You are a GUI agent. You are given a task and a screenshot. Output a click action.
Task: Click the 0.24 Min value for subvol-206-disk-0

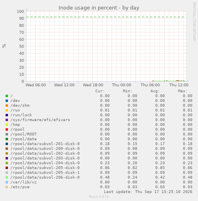(132, 177)
